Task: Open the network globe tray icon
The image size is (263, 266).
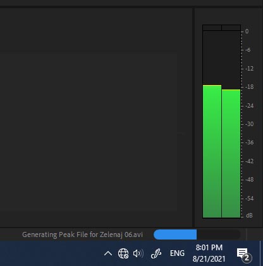Action: (123, 253)
